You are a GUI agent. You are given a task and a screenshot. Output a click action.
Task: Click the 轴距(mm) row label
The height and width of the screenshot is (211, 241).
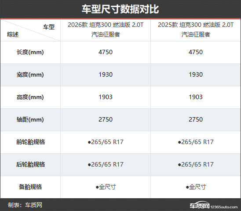[30, 119]
